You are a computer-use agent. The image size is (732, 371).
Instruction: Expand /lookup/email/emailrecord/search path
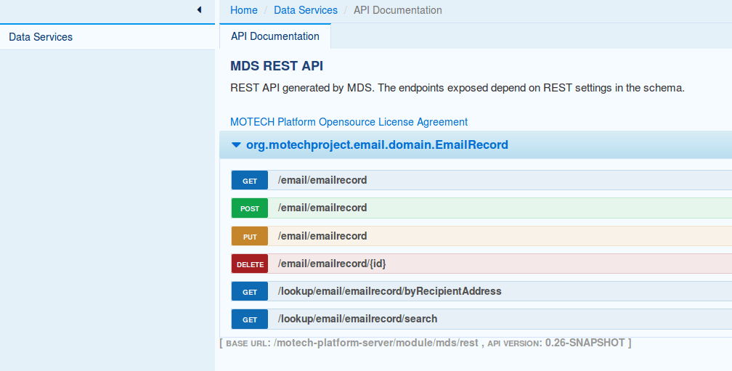[357, 319]
